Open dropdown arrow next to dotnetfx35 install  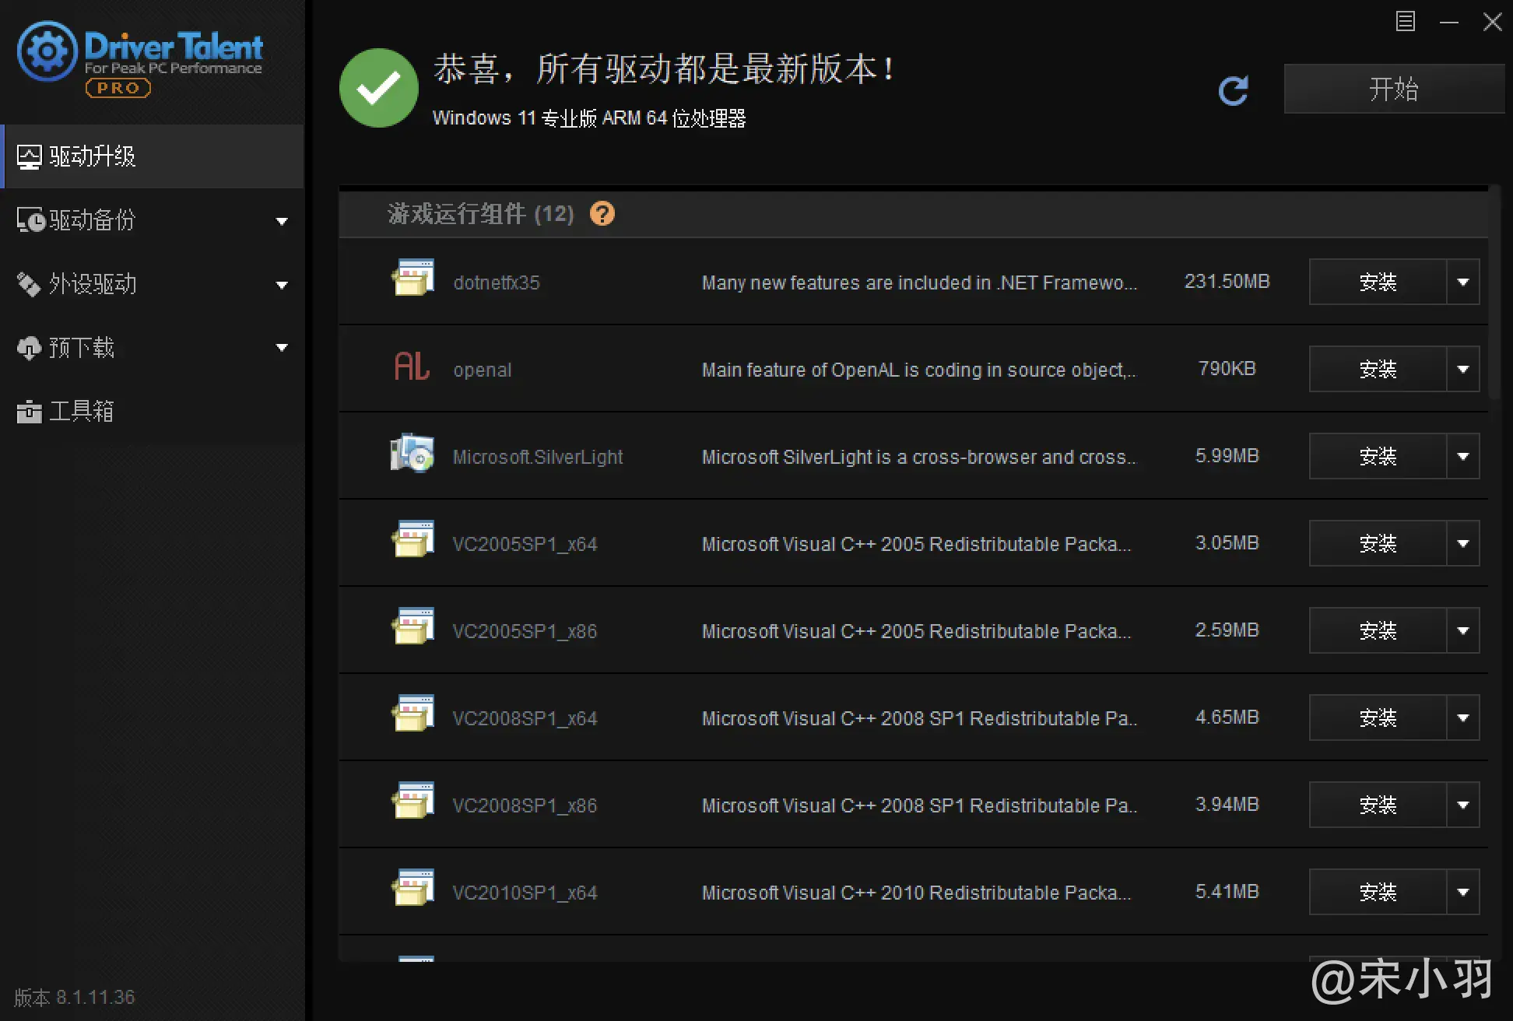pyautogui.click(x=1462, y=282)
